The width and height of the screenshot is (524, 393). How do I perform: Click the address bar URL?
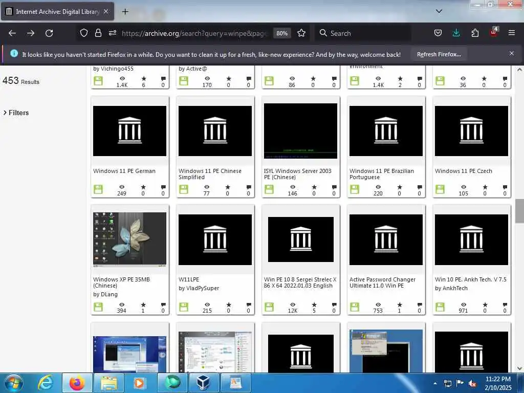point(194,33)
